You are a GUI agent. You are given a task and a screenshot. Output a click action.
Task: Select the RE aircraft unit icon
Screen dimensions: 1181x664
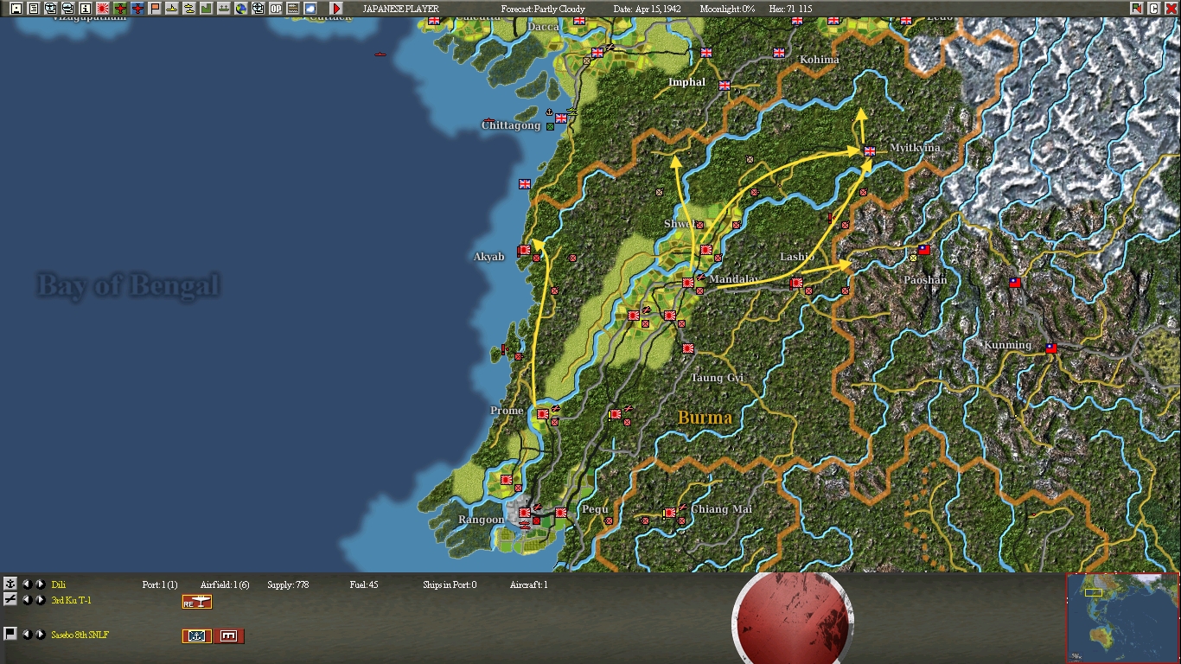point(197,602)
